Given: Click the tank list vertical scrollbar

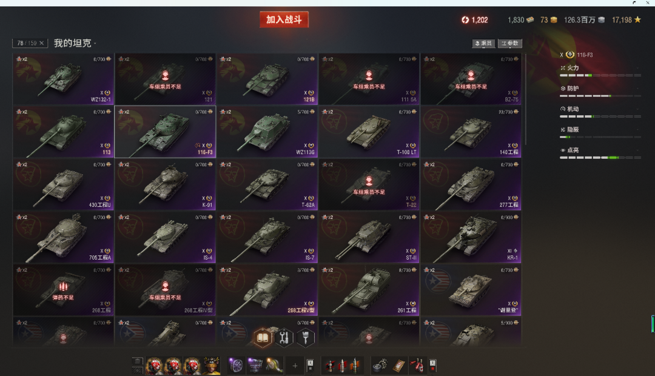Looking at the screenshot, I should [525, 99].
